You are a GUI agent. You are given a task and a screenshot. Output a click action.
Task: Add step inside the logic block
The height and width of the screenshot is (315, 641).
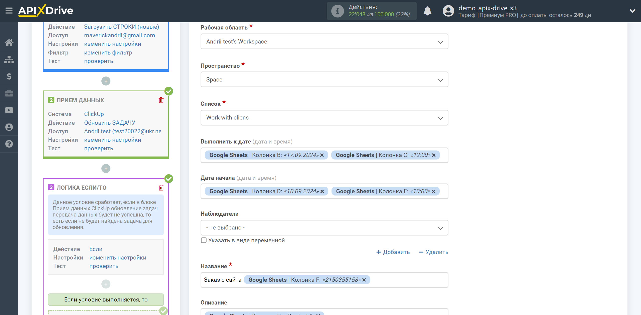click(x=106, y=284)
